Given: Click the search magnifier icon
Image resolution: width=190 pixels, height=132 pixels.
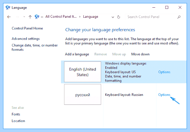Looking at the screenshot, I should (179, 17).
